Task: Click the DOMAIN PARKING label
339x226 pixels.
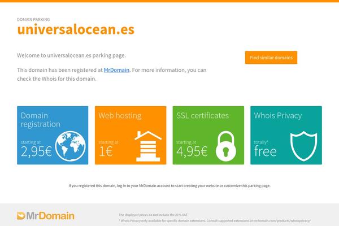Action: tap(33, 19)
